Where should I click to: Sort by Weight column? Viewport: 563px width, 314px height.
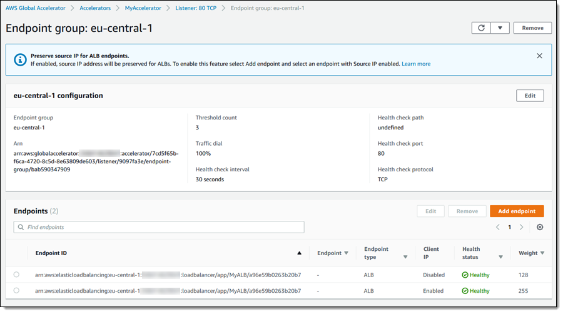(542, 253)
